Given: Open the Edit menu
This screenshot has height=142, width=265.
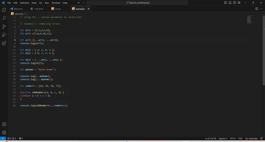Looking at the screenshot, I should tap(15, 3).
